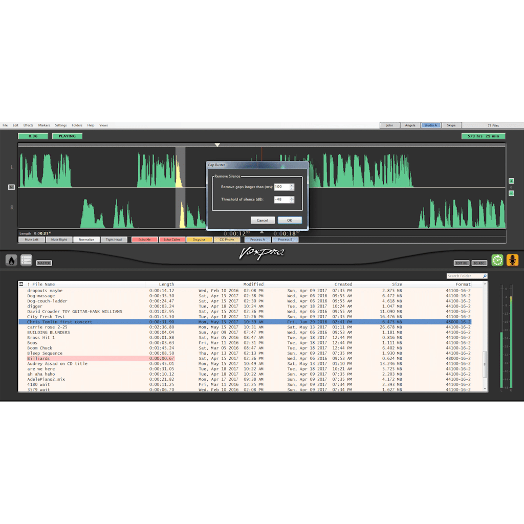Toggle the EDIT BG button

click(x=462, y=263)
